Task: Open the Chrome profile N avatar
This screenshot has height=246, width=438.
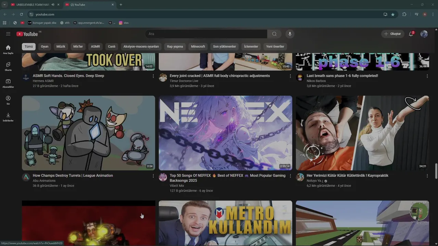Action: [425, 14]
